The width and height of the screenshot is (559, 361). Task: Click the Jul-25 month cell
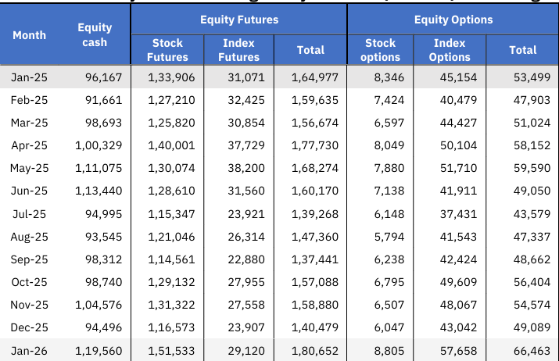click(x=29, y=214)
